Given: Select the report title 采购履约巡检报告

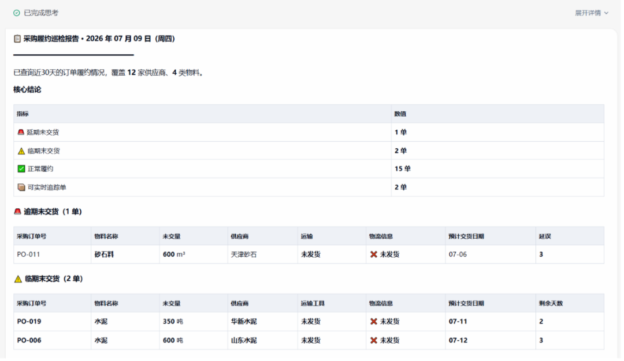Looking at the screenshot, I should pyautogui.click(x=51, y=39).
